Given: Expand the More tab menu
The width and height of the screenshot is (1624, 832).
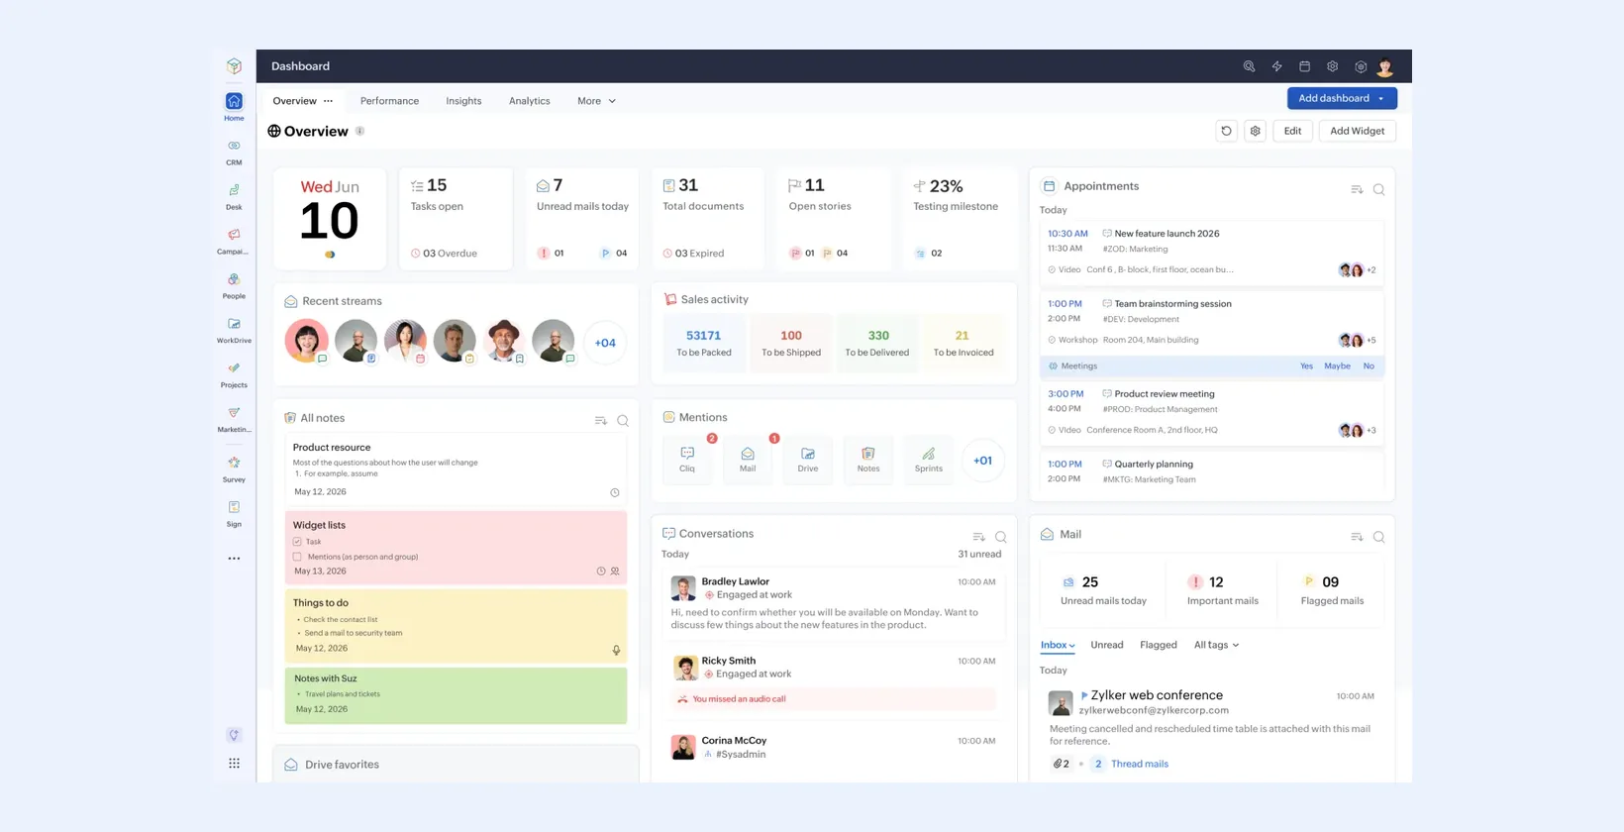Looking at the screenshot, I should tap(596, 101).
